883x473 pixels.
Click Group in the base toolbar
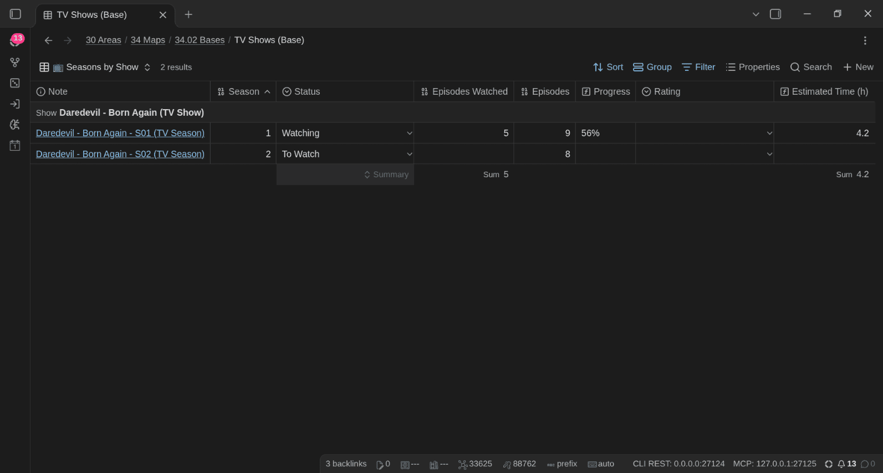[652, 67]
